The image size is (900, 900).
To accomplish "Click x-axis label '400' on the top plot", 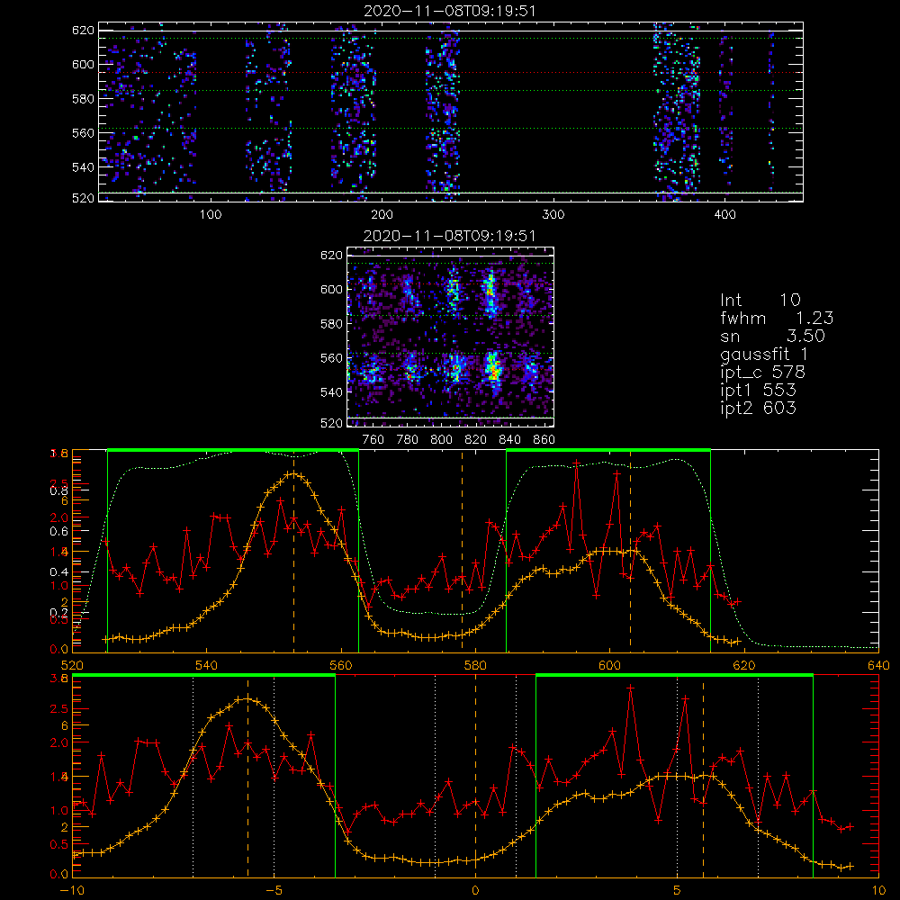I will tap(724, 215).
